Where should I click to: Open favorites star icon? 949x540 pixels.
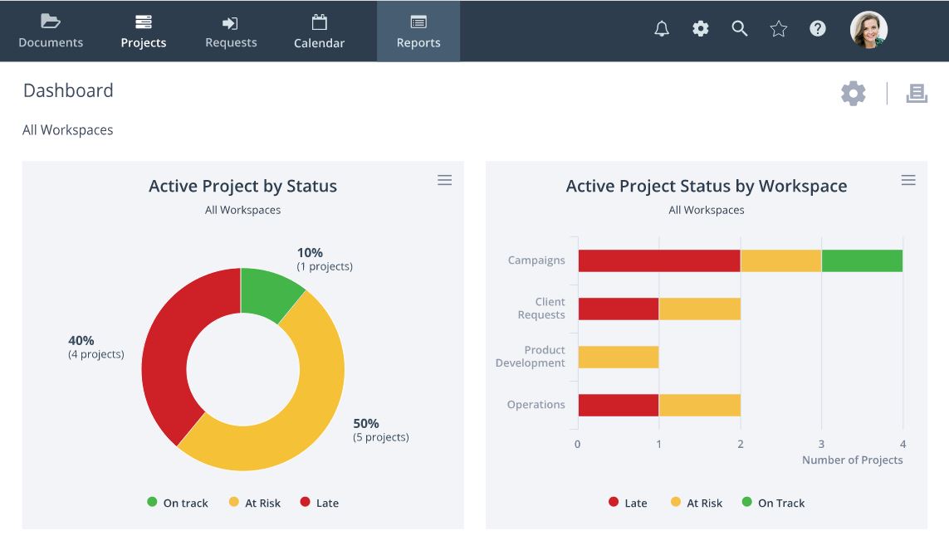(779, 29)
